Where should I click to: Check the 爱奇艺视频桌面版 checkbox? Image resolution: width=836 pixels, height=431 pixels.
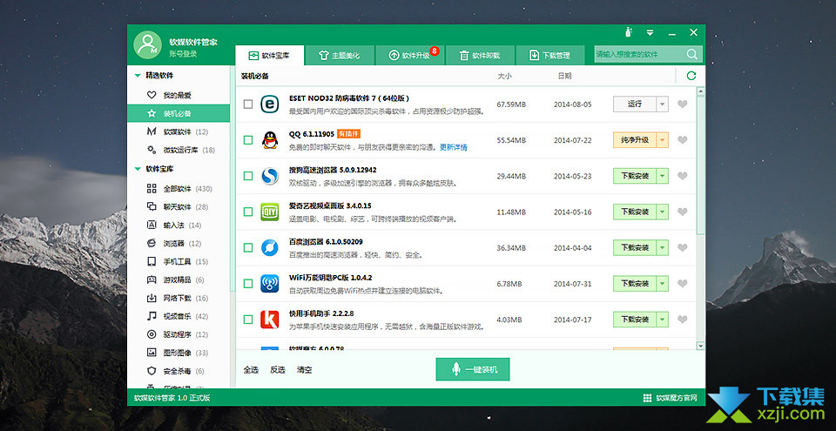click(x=248, y=212)
